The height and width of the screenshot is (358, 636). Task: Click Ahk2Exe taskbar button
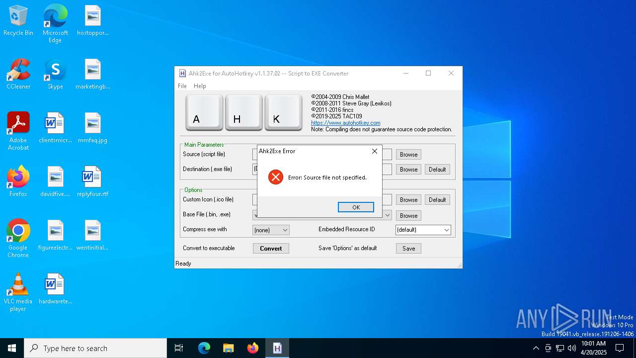(277, 348)
